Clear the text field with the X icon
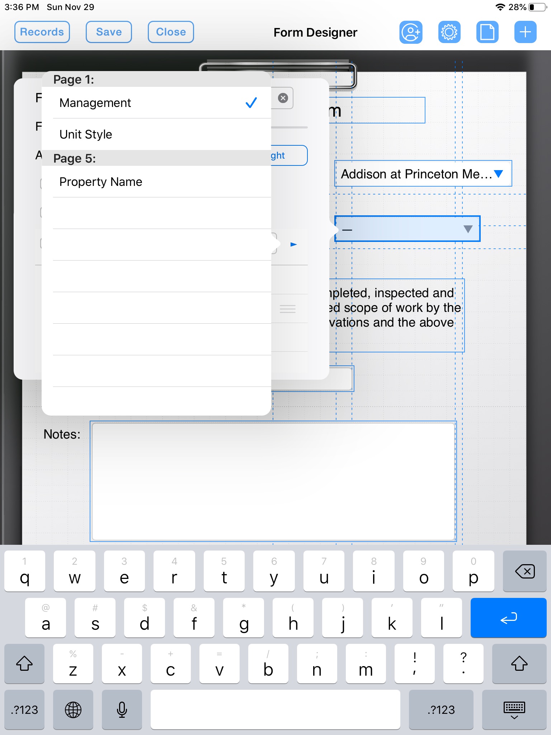Viewport: 551px width, 735px height. (x=283, y=98)
